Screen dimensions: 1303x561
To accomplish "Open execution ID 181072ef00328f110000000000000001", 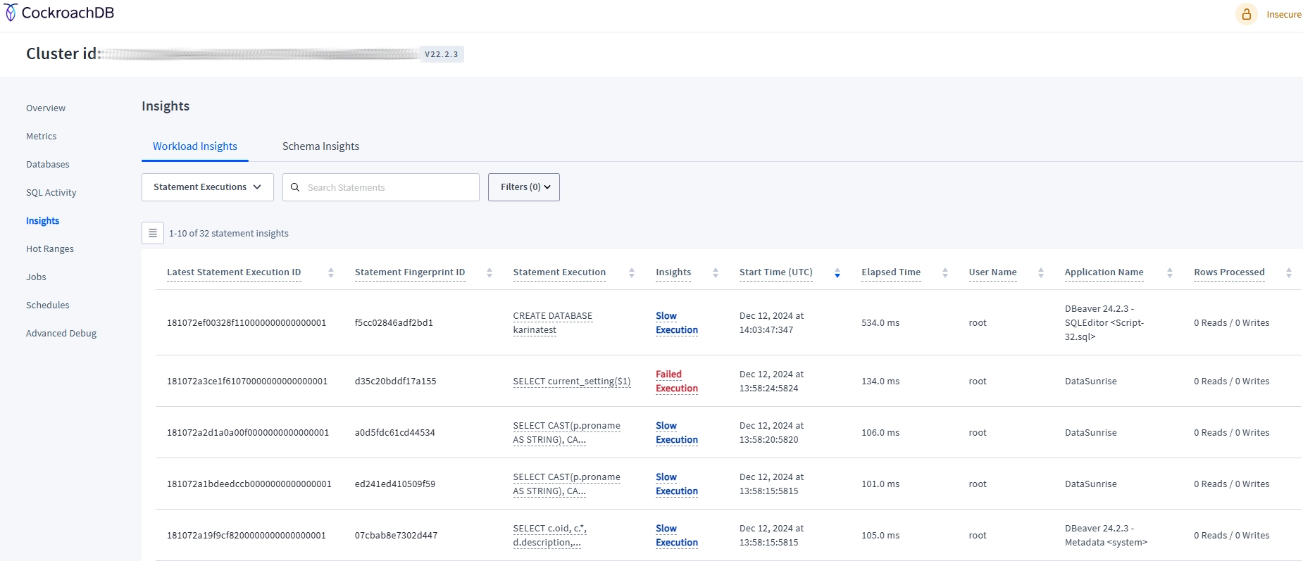I will pos(247,322).
